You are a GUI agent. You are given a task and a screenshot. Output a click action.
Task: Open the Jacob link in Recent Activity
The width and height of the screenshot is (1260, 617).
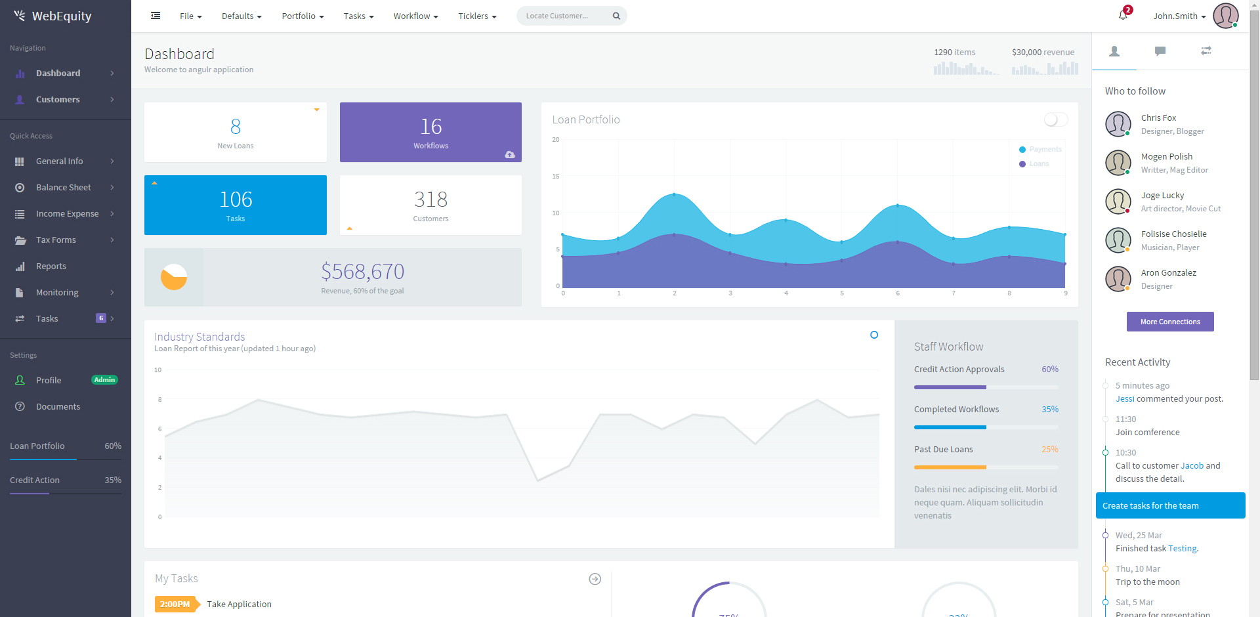[1192, 466]
